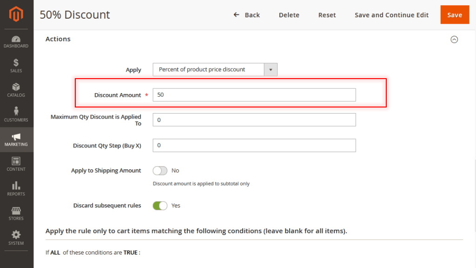Click the TRUE condition value link
Screen dimensions: 476x268
(131, 253)
